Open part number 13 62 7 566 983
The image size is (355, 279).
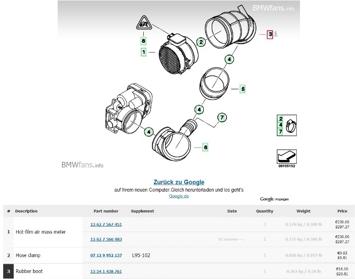(x=106, y=239)
